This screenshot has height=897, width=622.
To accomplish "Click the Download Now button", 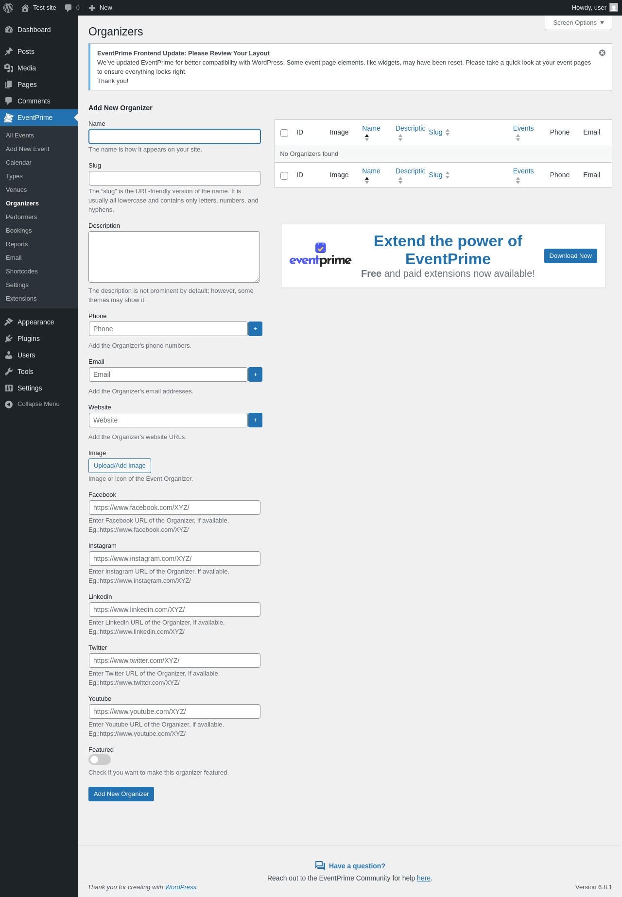I will [x=570, y=256].
